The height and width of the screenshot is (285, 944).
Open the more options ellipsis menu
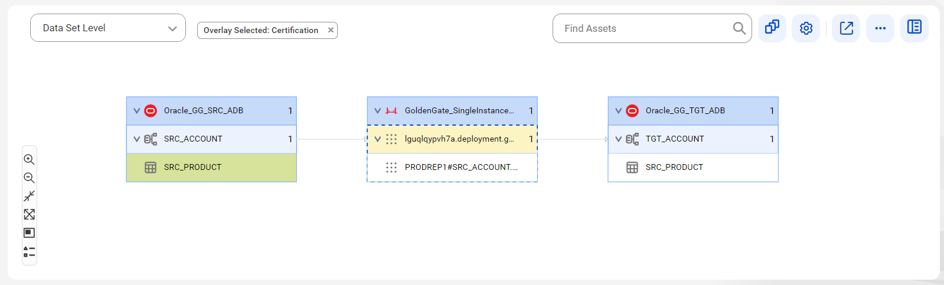click(880, 28)
